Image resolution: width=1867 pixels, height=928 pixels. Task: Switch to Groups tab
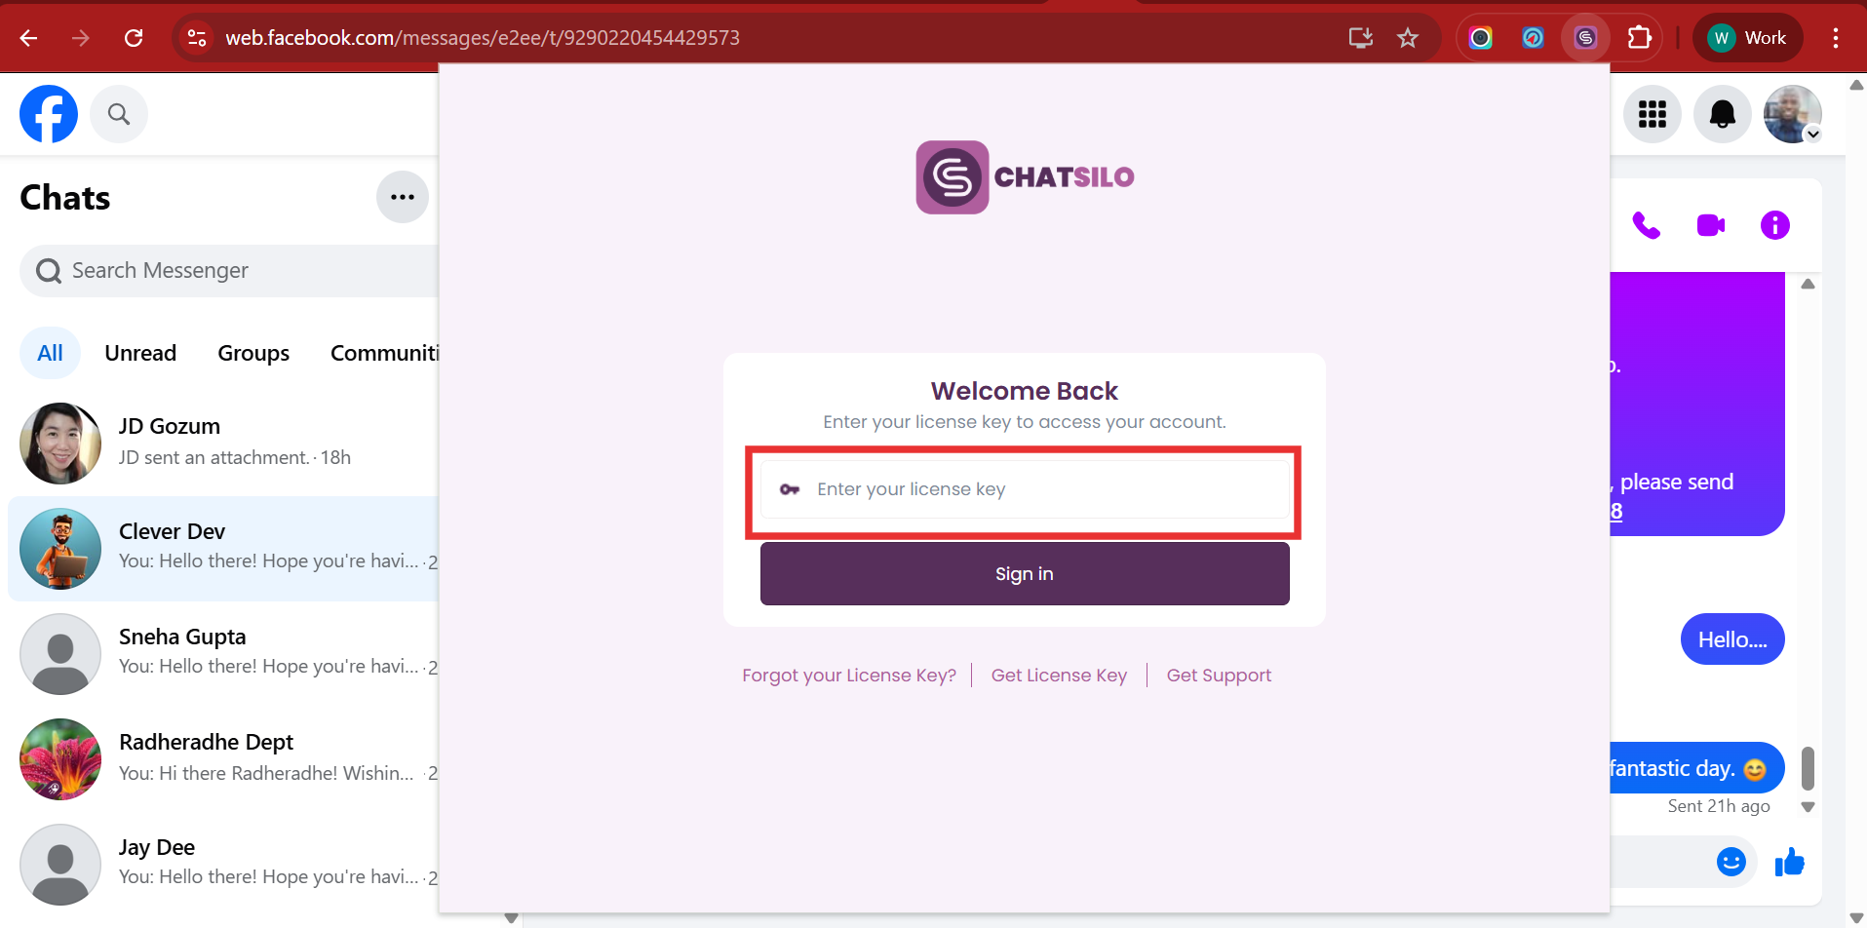[253, 353]
